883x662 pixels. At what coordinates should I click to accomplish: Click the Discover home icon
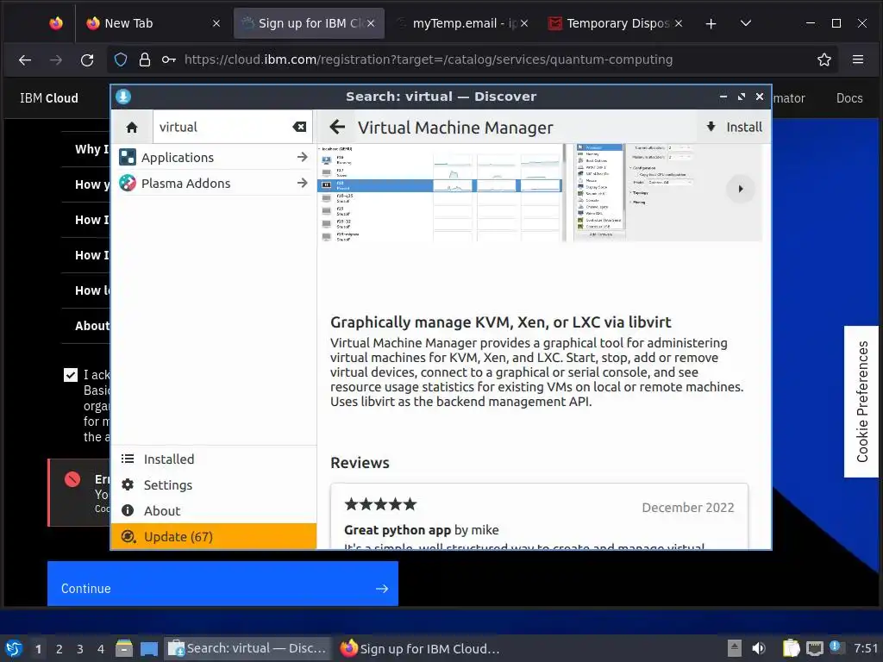[132, 128]
